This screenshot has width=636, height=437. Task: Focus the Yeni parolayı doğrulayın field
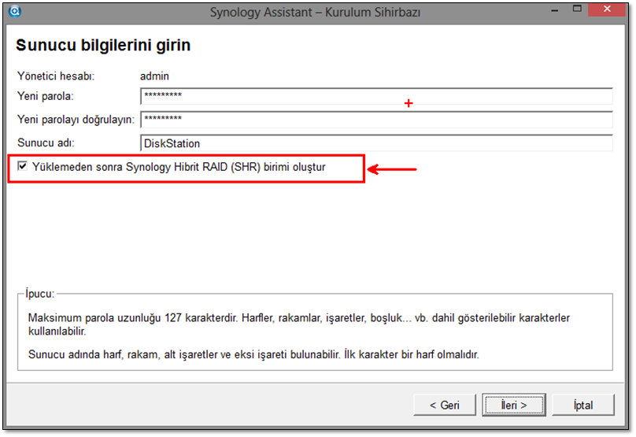pyautogui.click(x=376, y=120)
